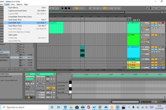Toggle the Automation Mode icon beside lock
The image size is (166, 110).
click(x=134, y=20)
